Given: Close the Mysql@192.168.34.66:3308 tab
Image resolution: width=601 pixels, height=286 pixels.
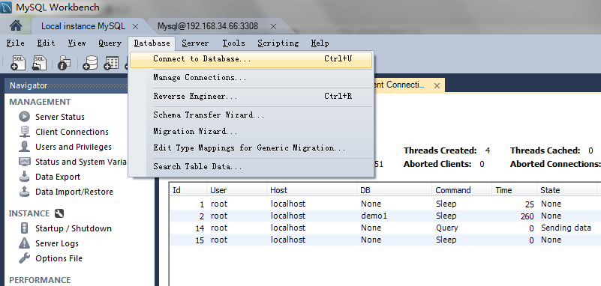Looking at the screenshot, I should click(x=273, y=26).
